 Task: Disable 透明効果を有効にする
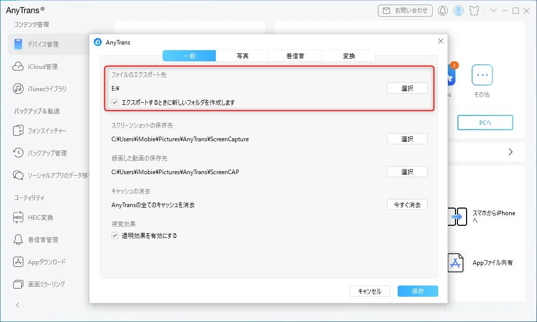(113, 235)
